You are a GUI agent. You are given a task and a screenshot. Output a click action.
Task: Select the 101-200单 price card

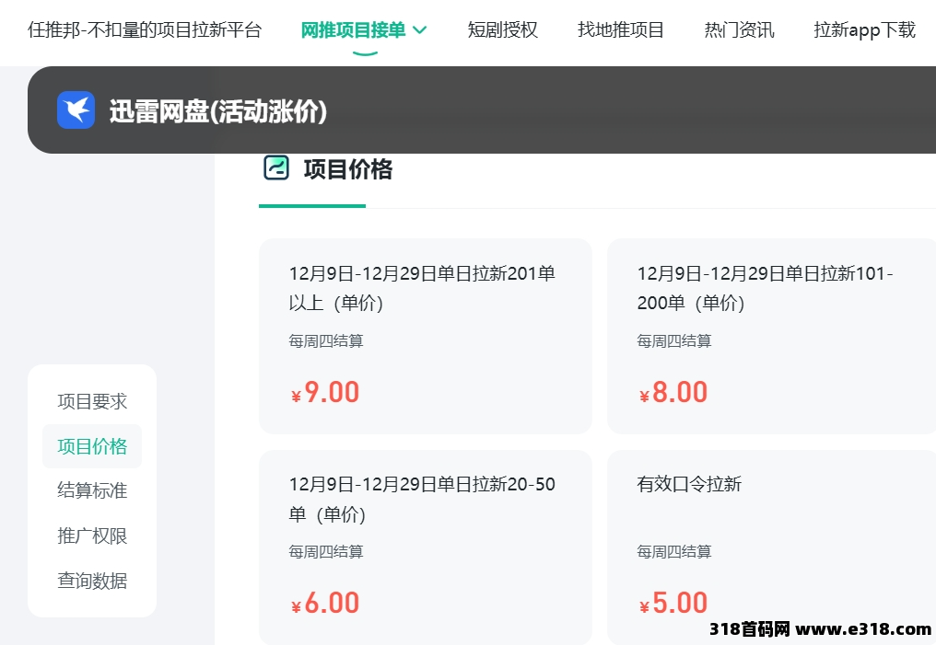[x=771, y=336]
